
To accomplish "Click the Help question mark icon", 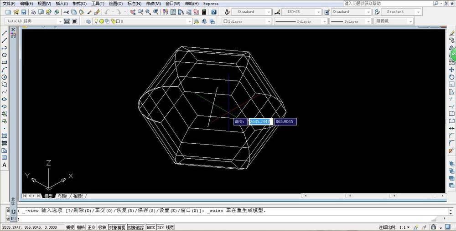I will [x=213, y=12].
